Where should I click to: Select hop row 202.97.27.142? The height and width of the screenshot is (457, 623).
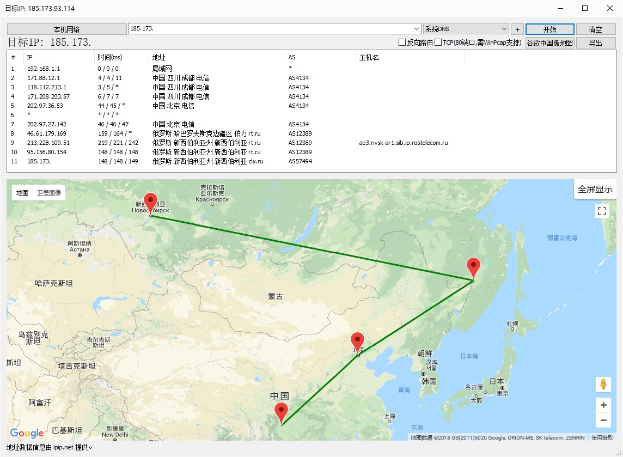click(x=311, y=124)
